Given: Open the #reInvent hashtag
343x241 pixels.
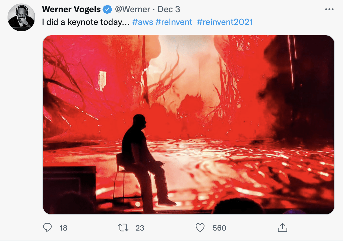Looking at the screenshot, I should (174, 22).
